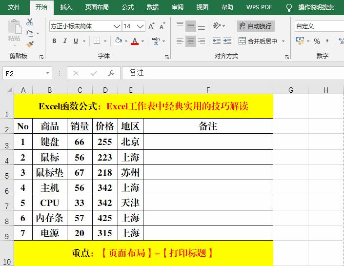The height and width of the screenshot is (266, 344).
Task: Click the Phonetic guide wén icon
Action: coord(156,41)
